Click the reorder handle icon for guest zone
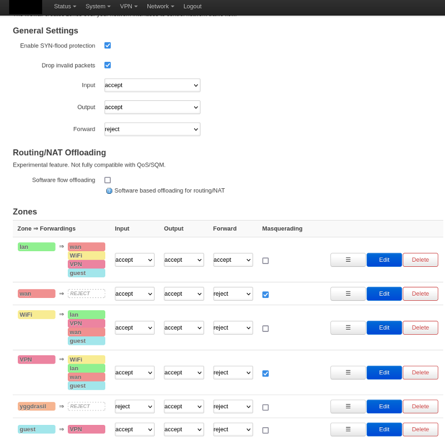 [348, 429]
